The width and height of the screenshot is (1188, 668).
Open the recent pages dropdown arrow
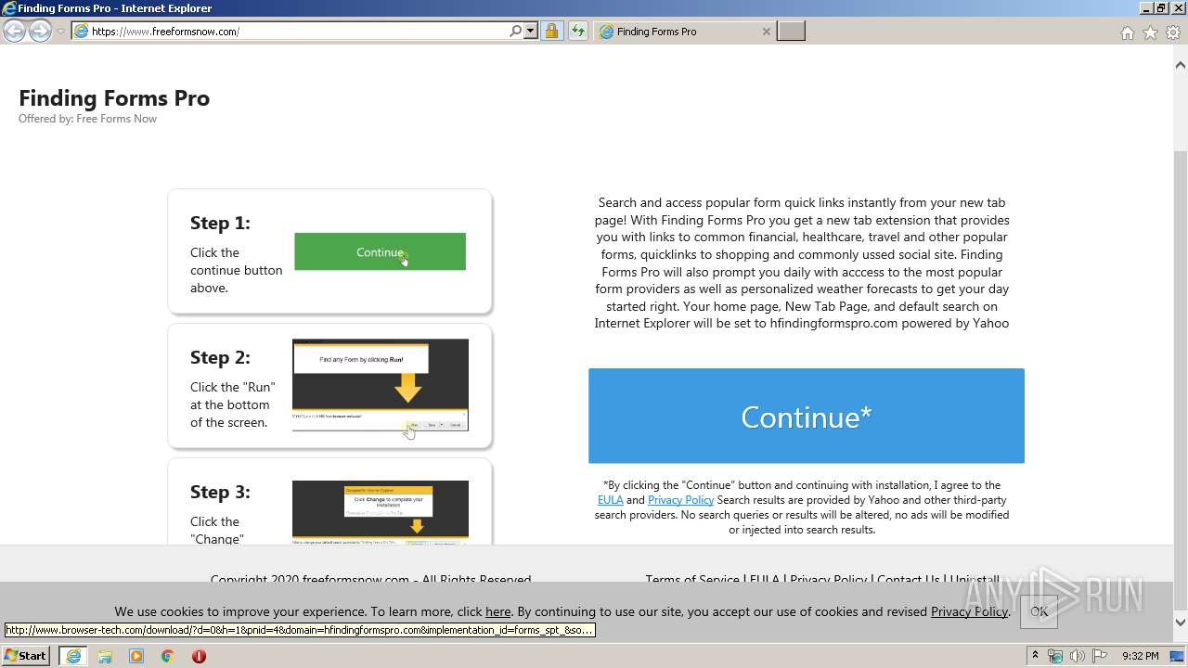point(60,32)
